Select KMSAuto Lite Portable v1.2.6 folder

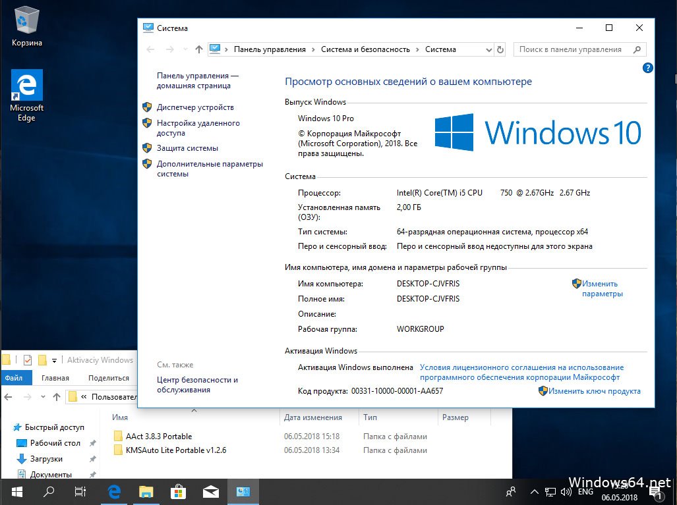point(176,450)
